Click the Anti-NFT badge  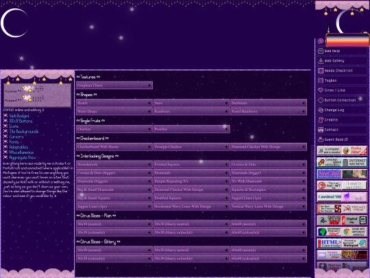coord(329,185)
